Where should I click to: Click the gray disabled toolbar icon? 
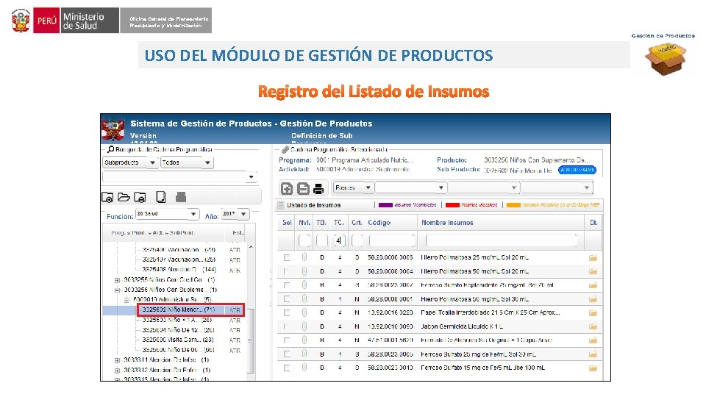tap(181, 197)
